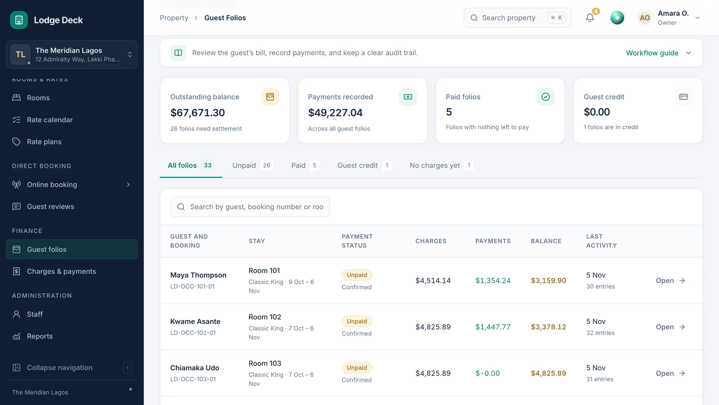Click the $3,159.90 balance value
Viewport: 719px width, 405px height.
pyautogui.click(x=548, y=280)
